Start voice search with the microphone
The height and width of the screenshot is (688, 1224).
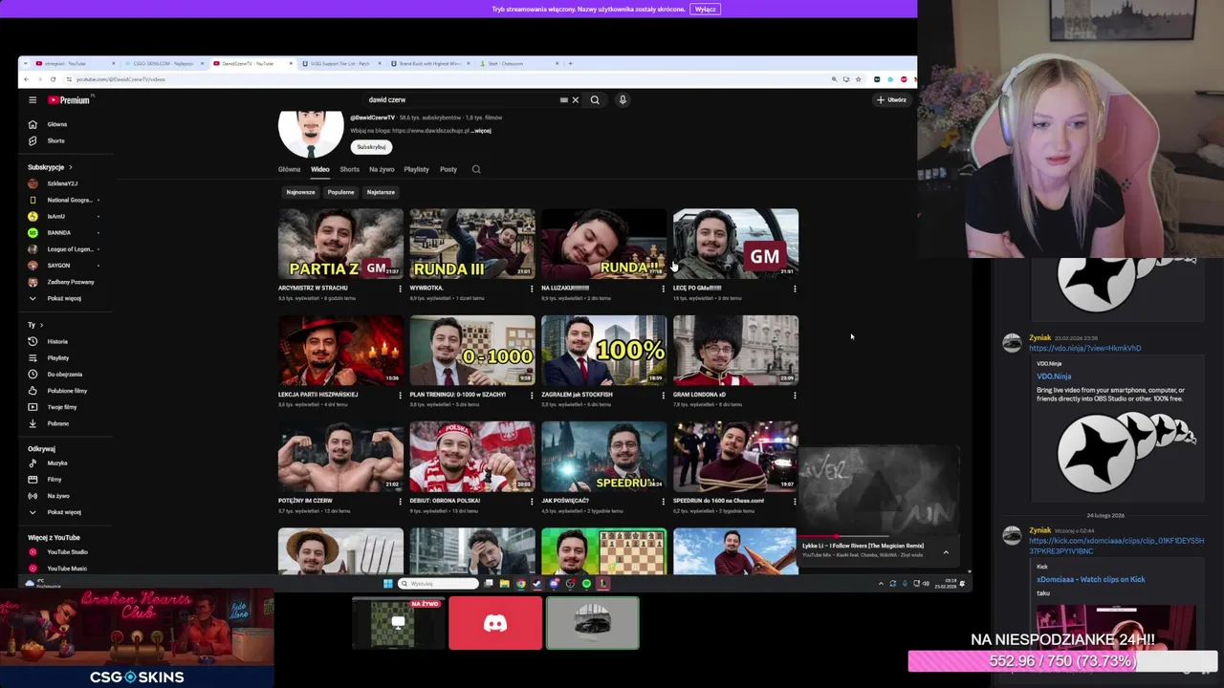tap(623, 99)
